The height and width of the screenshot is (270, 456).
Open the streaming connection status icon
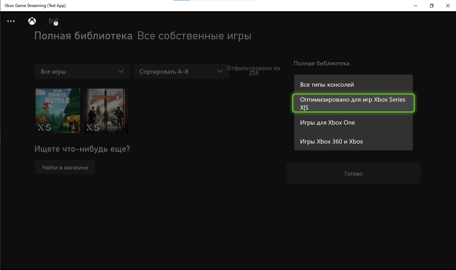pos(54,21)
